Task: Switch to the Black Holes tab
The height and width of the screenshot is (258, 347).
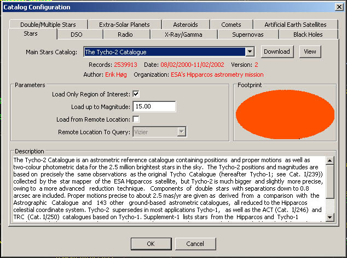Action: (308, 35)
